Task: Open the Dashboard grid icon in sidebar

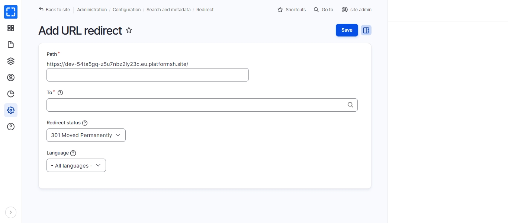Action: [11, 28]
